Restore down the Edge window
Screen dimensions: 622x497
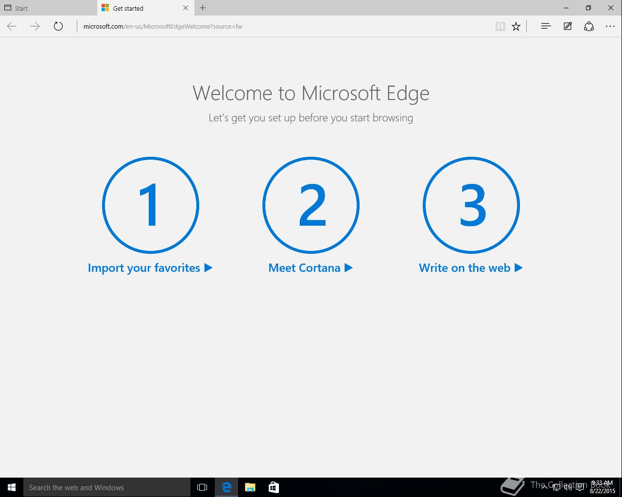tap(588, 8)
